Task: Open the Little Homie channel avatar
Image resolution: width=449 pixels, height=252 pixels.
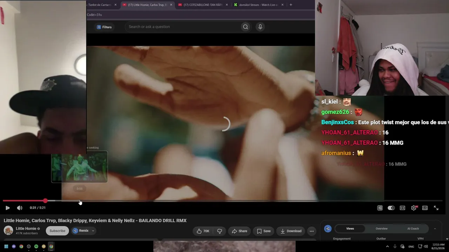Action: pos(8,231)
